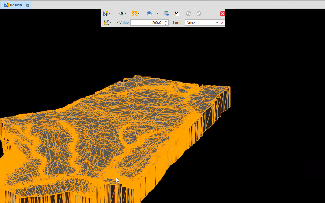Expand dropdown arrow beside binoculars icon
325x203 pixels.
[158, 14]
